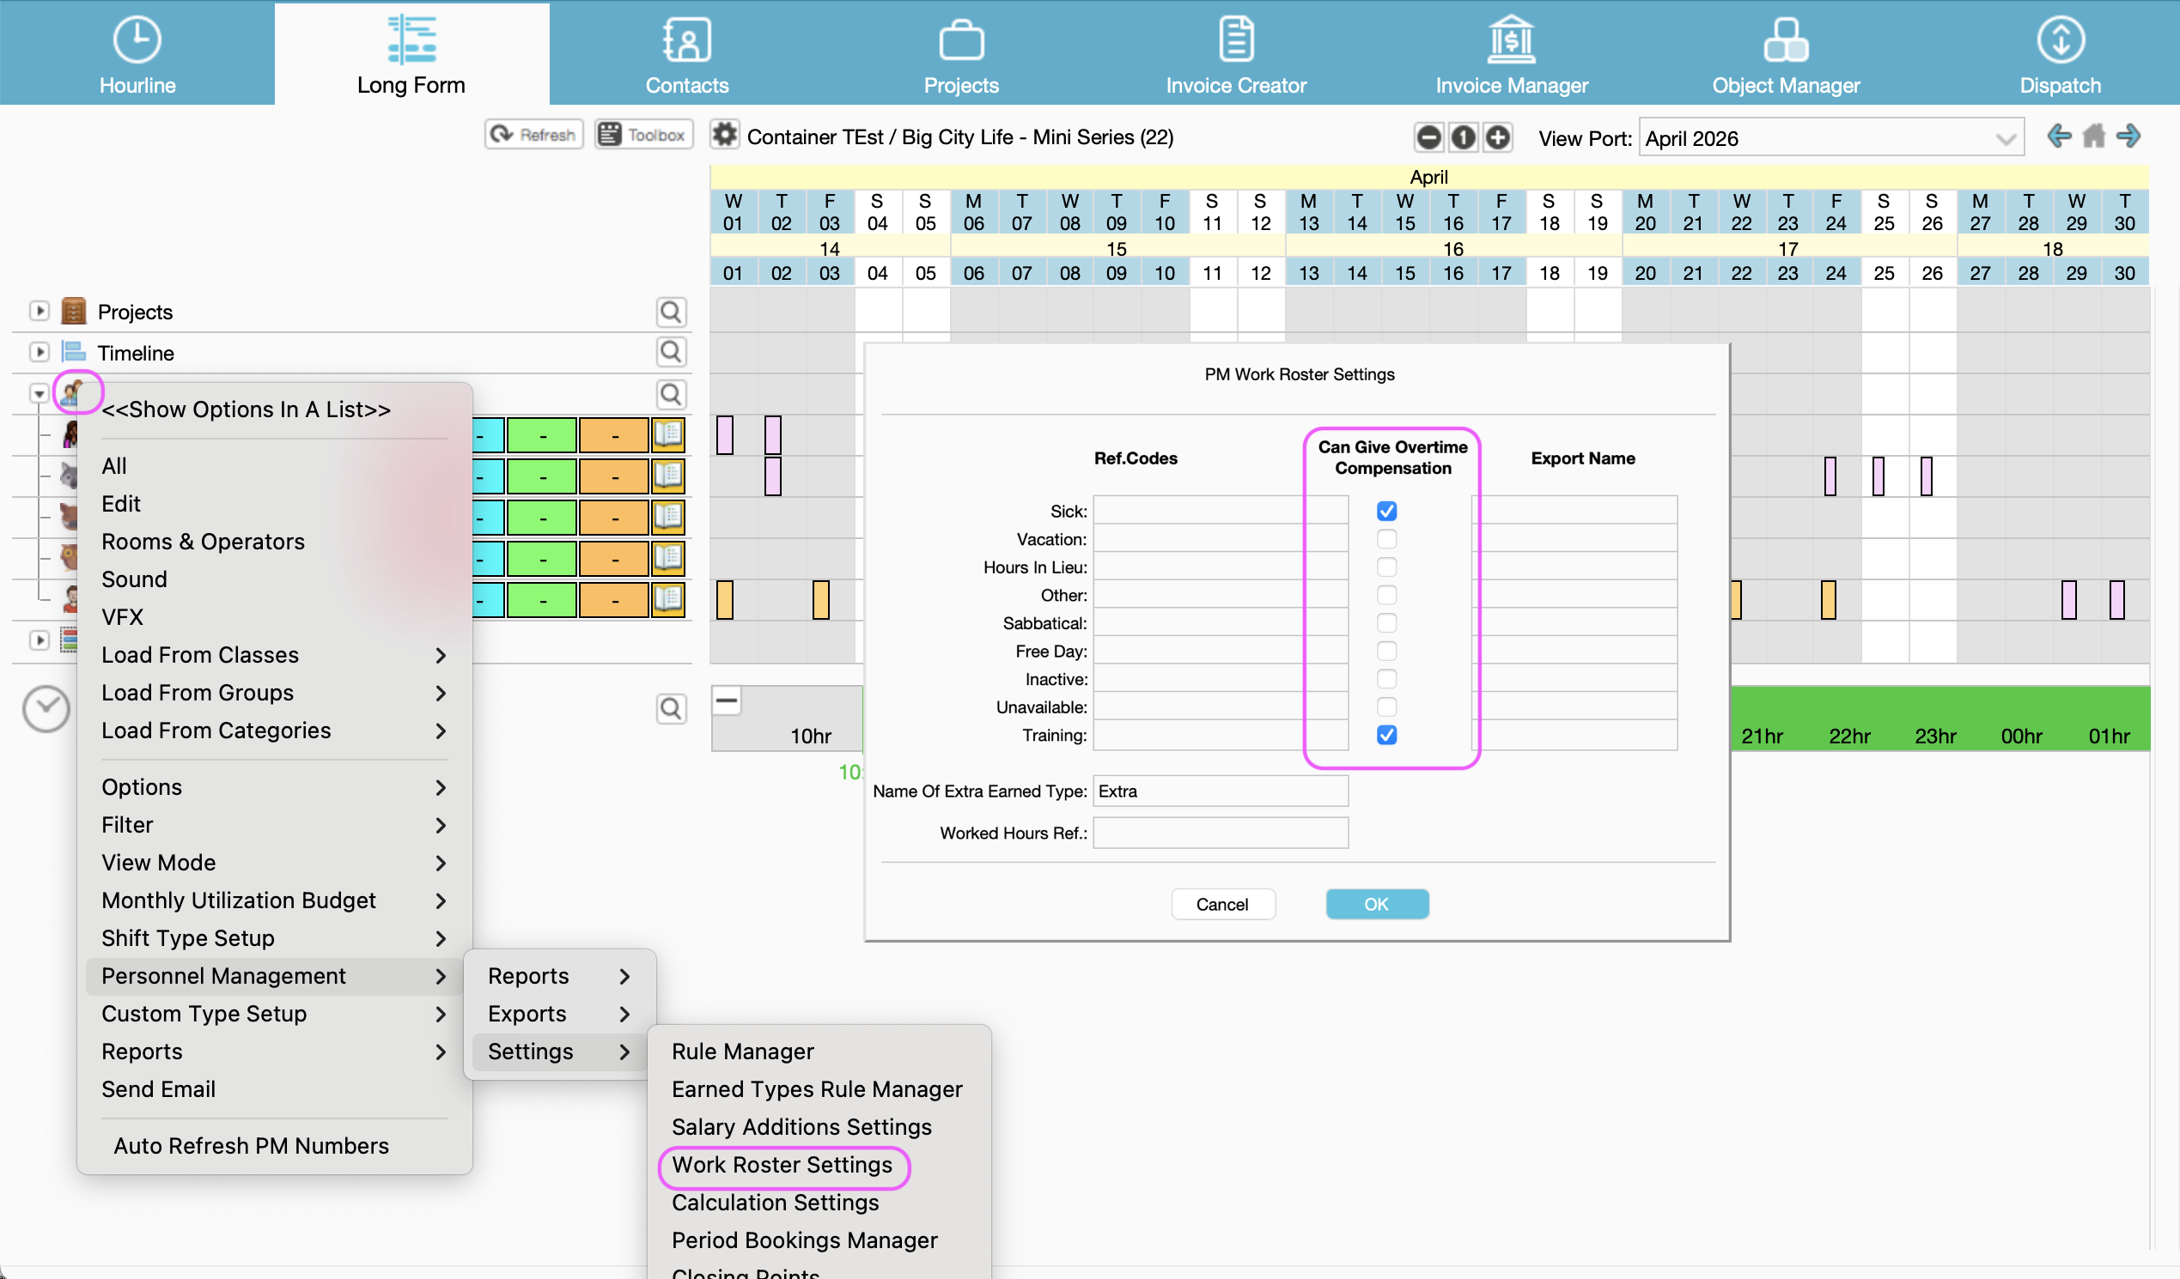Uncheck the Sick overtime compensation checkbox

pos(1385,511)
